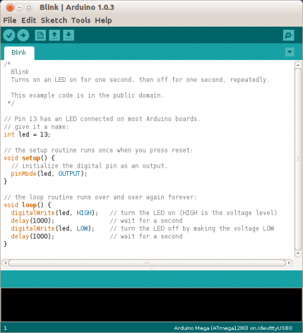
Task: Open the tab options dropdown arrow
Action: [290, 52]
